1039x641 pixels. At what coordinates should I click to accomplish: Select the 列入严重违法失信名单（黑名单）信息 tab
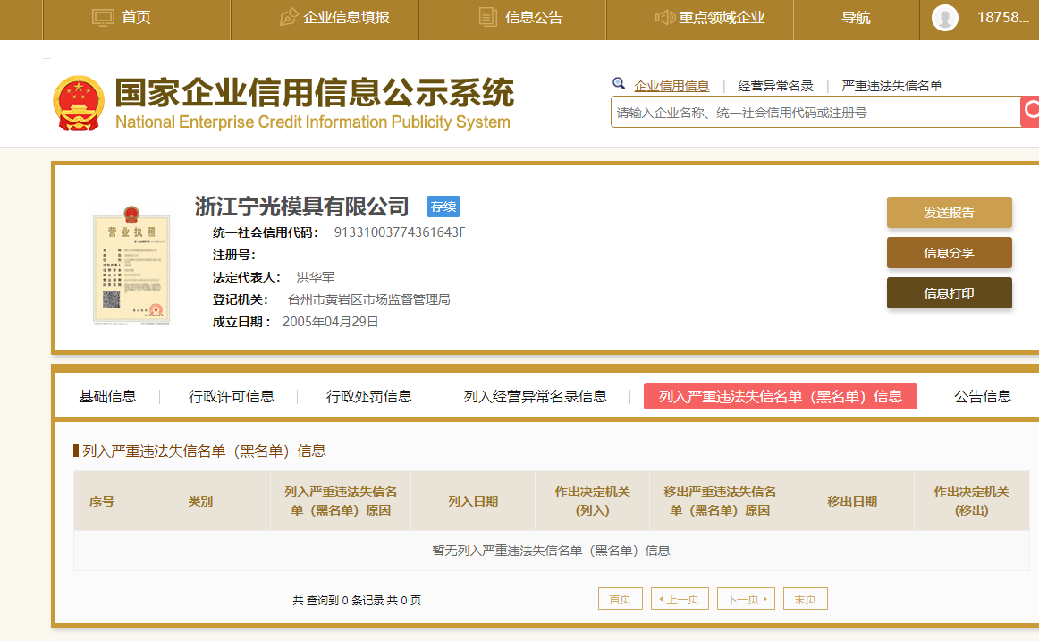coord(781,396)
